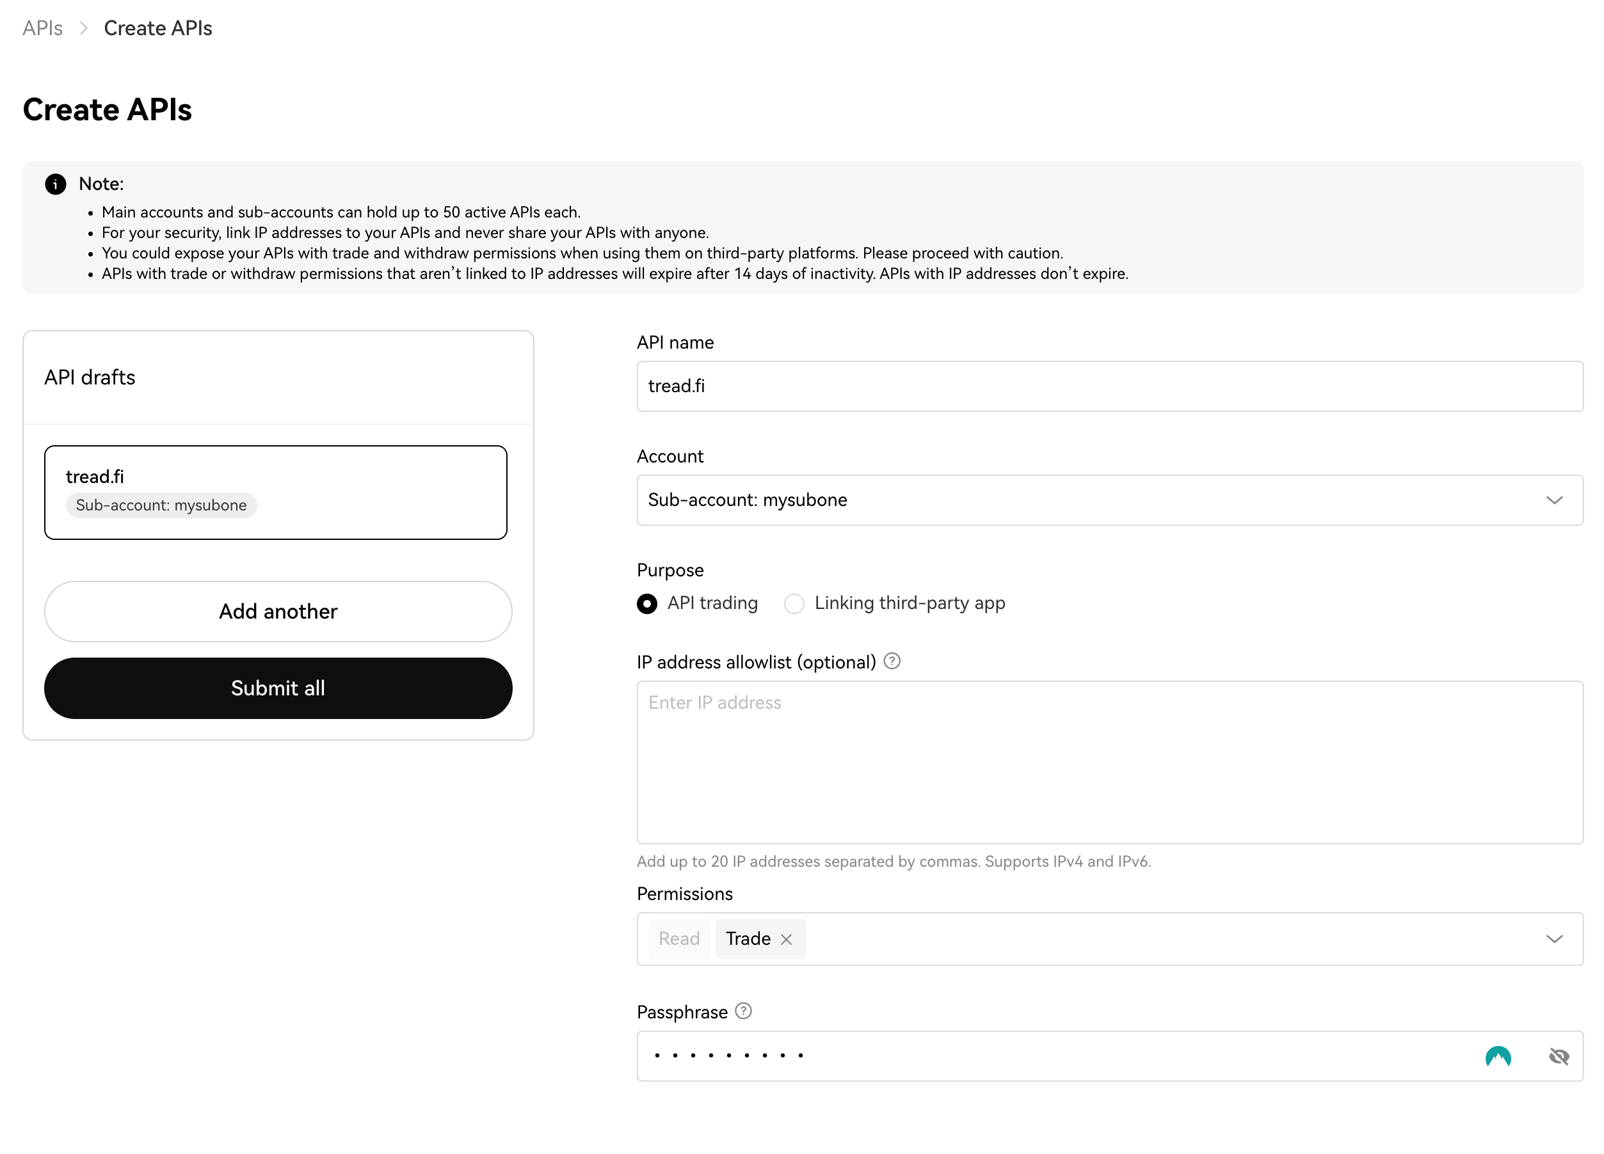The image size is (1604, 1154).
Task: Click the Read permission tag
Action: point(679,939)
